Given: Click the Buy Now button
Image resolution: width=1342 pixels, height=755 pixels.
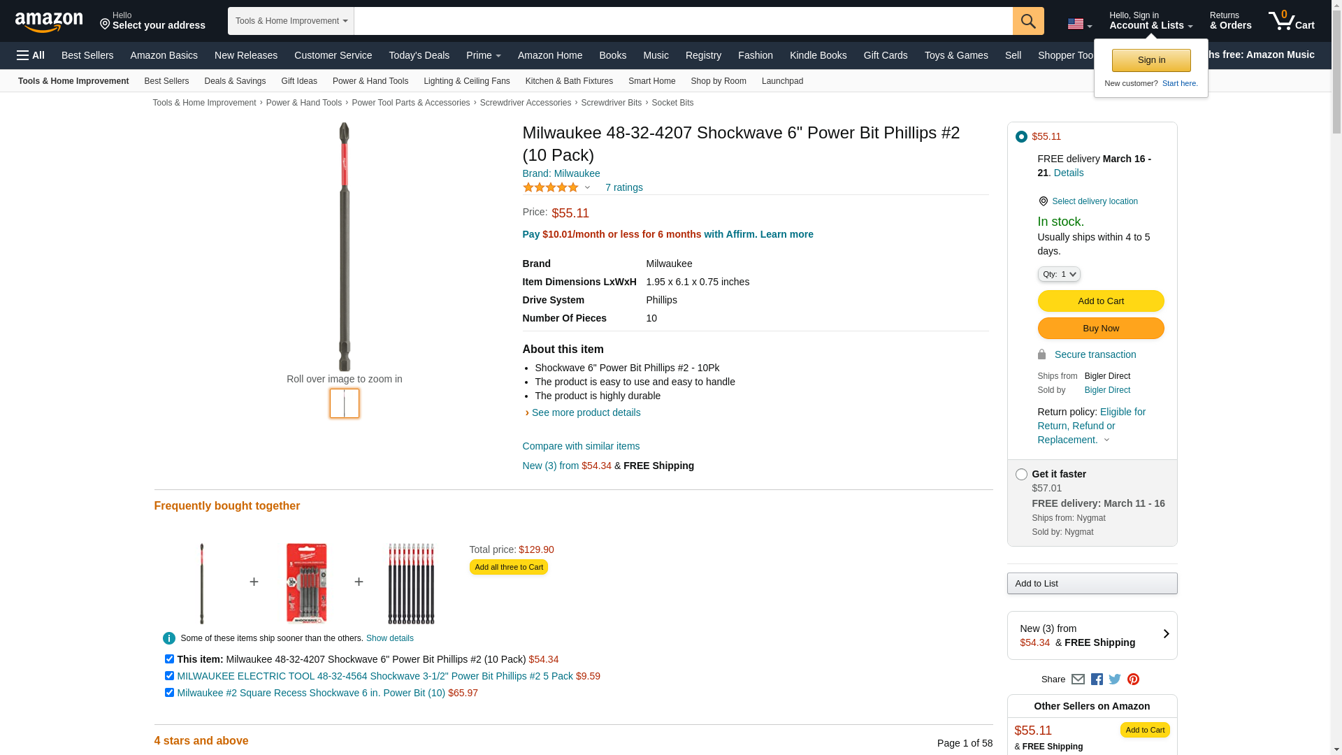Looking at the screenshot, I should pos(1100,329).
